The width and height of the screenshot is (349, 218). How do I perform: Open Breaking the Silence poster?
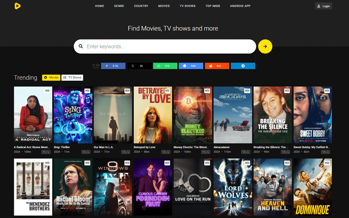(x=273, y=115)
